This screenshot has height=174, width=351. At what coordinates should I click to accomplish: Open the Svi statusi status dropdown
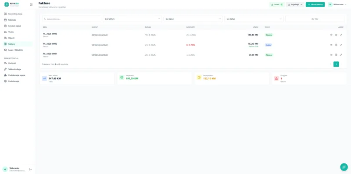click(254, 19)
